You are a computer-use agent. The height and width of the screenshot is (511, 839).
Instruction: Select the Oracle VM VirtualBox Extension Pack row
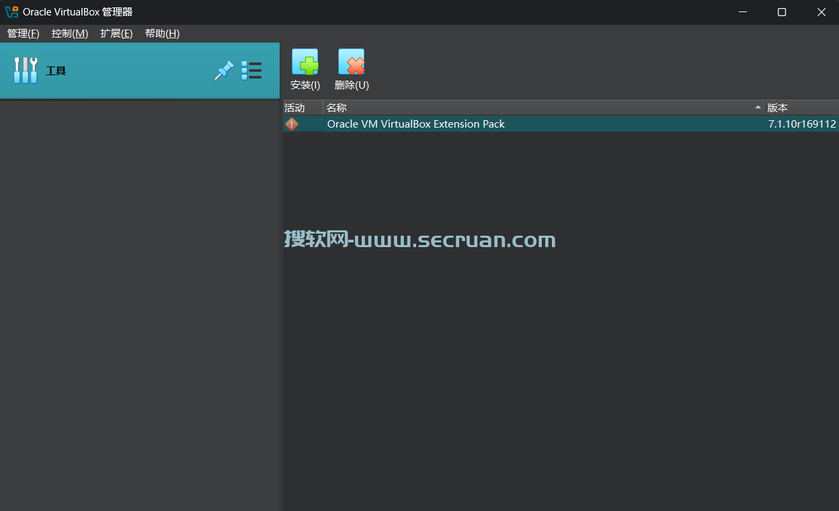(561, 124)
